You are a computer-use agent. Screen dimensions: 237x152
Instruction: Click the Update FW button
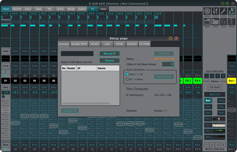click(x=70, y=111)
